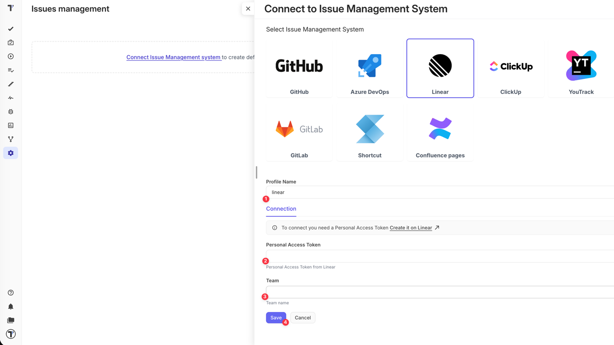Click the info icon beside the token notice
Image resolution: width=614 pixels, height=345 pixels.
(x=275, y=228)
